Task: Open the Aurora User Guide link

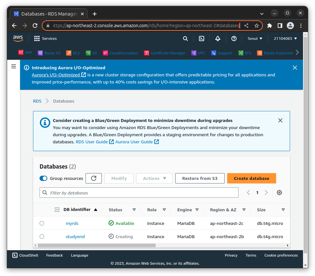Action: pyautogui.click(x=137, y=142)
